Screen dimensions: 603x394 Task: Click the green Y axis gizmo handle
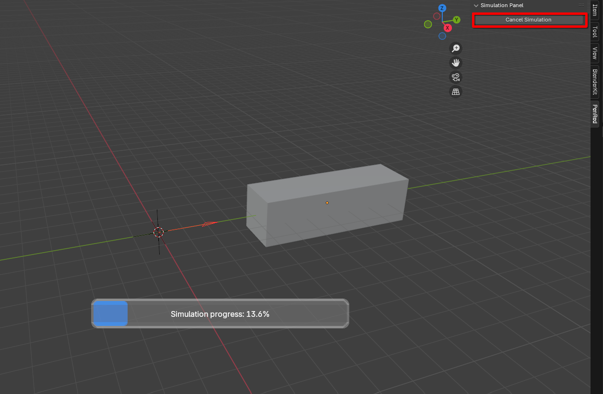[456, 20]
